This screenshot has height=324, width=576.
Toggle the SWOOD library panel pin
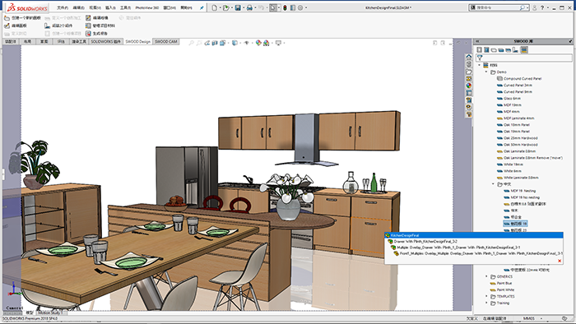tap(570, 41)
